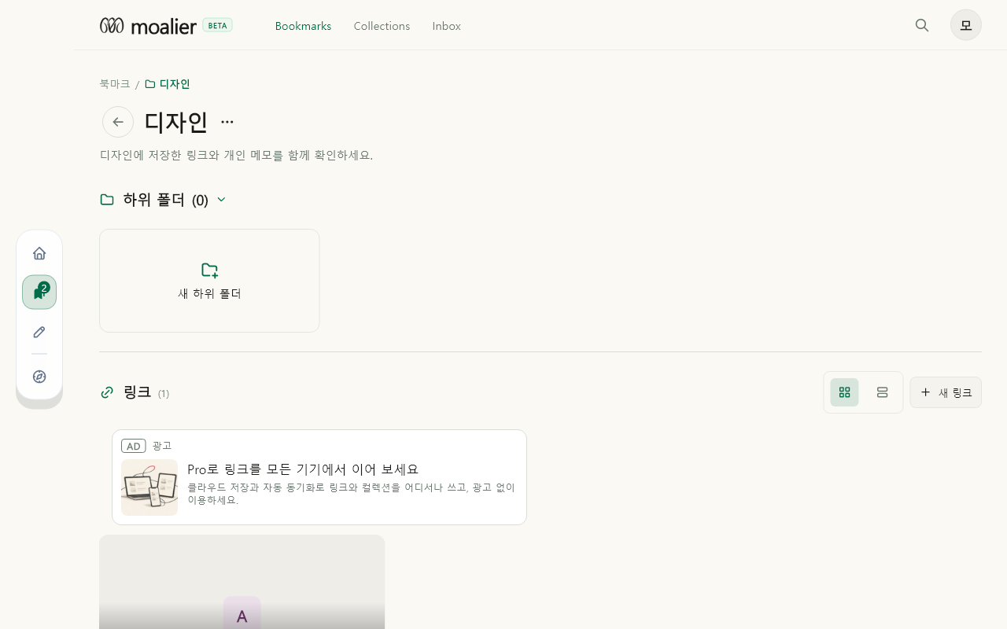Click the ad thumbnail image of devices
The height and width of the screenshot is (629, 1007).
click(x=149, y=487)
